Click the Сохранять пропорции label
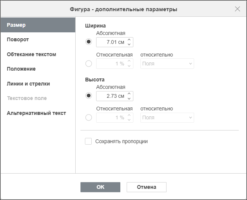Screen dimensions: 247x200 121,141
